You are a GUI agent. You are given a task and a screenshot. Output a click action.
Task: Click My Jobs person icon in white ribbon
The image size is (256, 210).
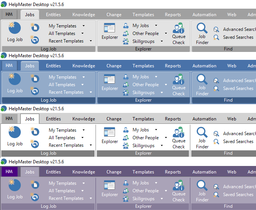(x=126, y=130)
